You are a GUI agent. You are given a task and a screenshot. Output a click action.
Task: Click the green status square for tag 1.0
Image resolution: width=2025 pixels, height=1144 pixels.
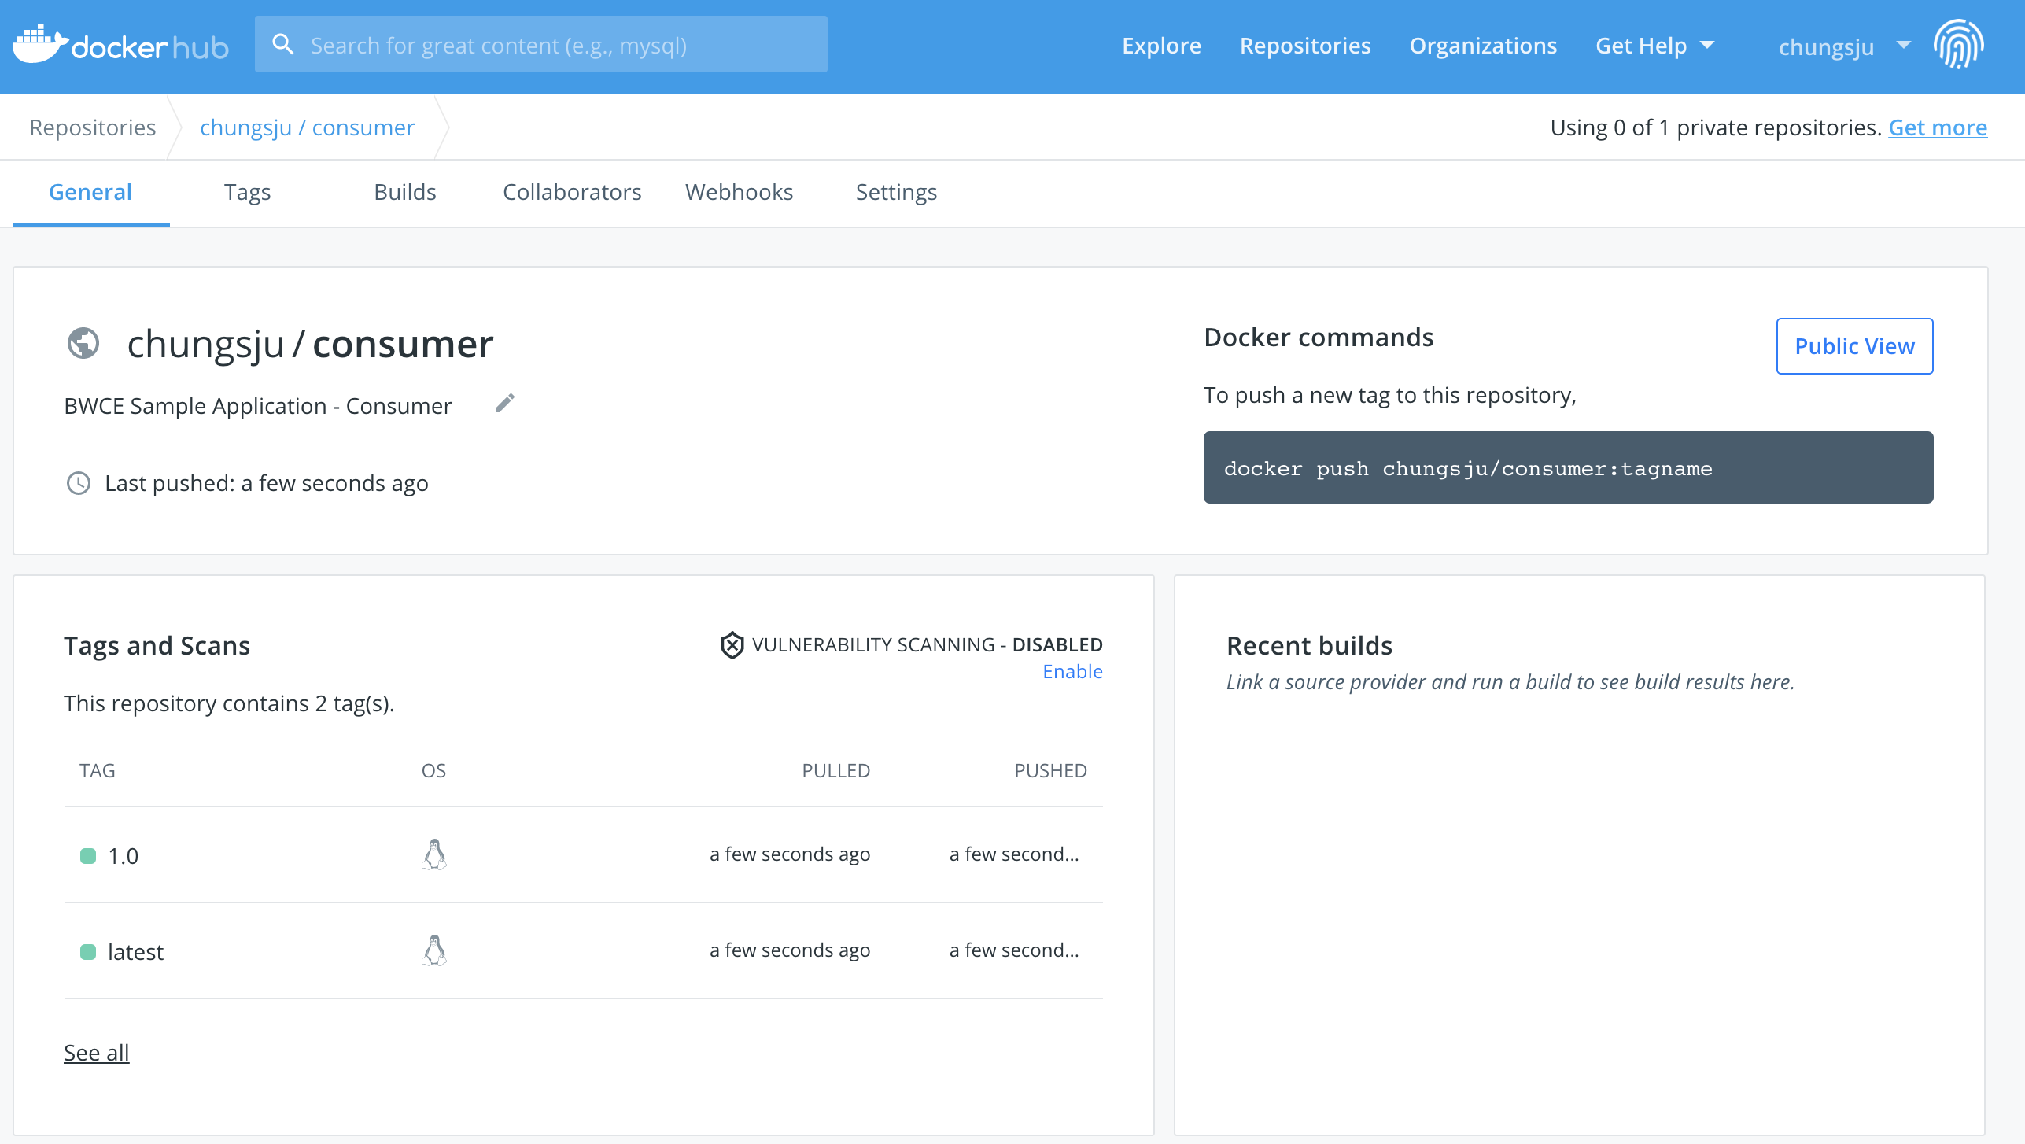click(x=88, y=856)
